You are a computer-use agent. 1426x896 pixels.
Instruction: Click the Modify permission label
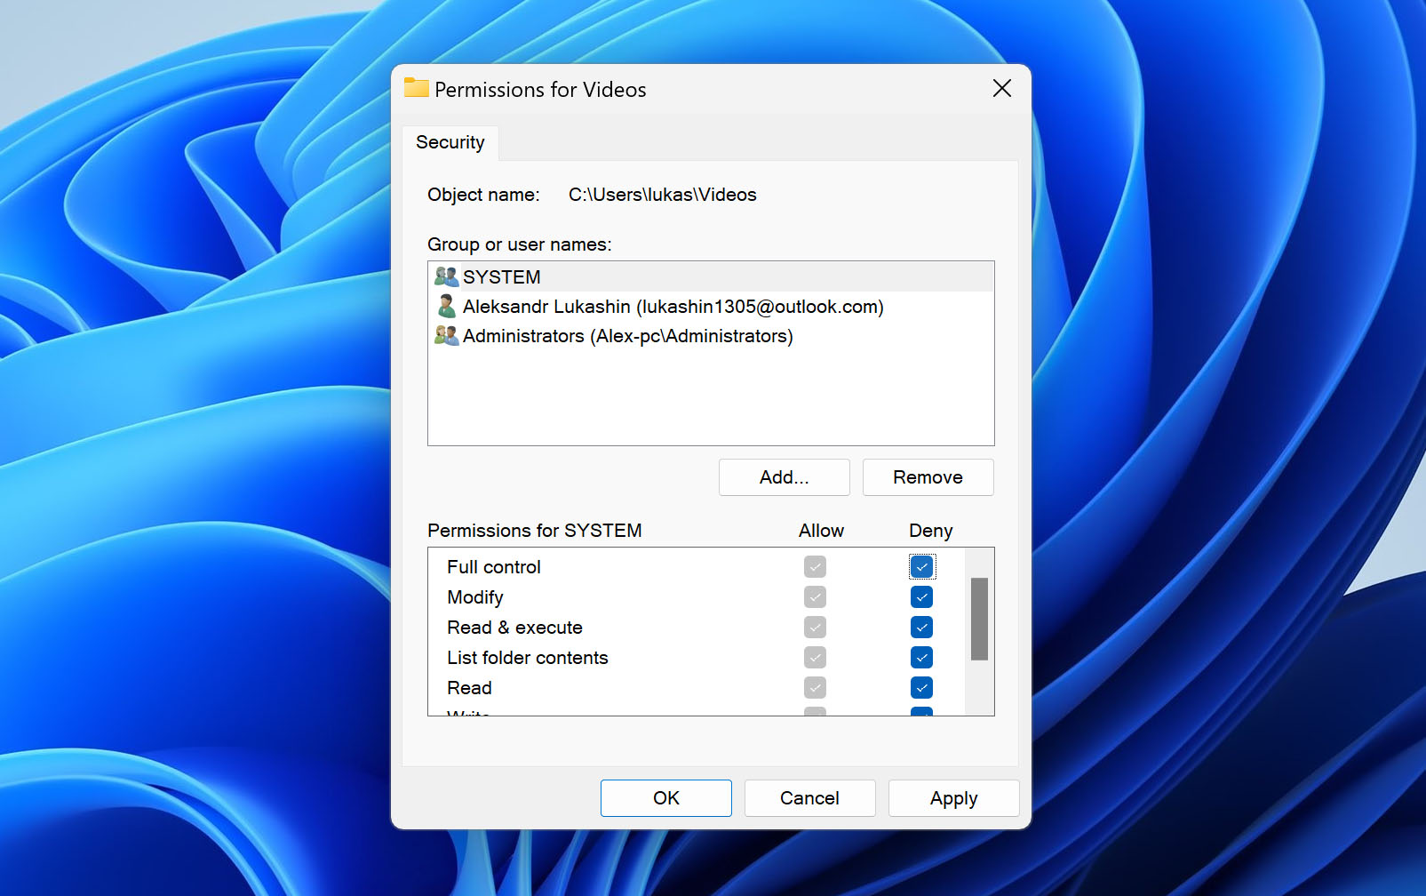click(x=475, y=597)
